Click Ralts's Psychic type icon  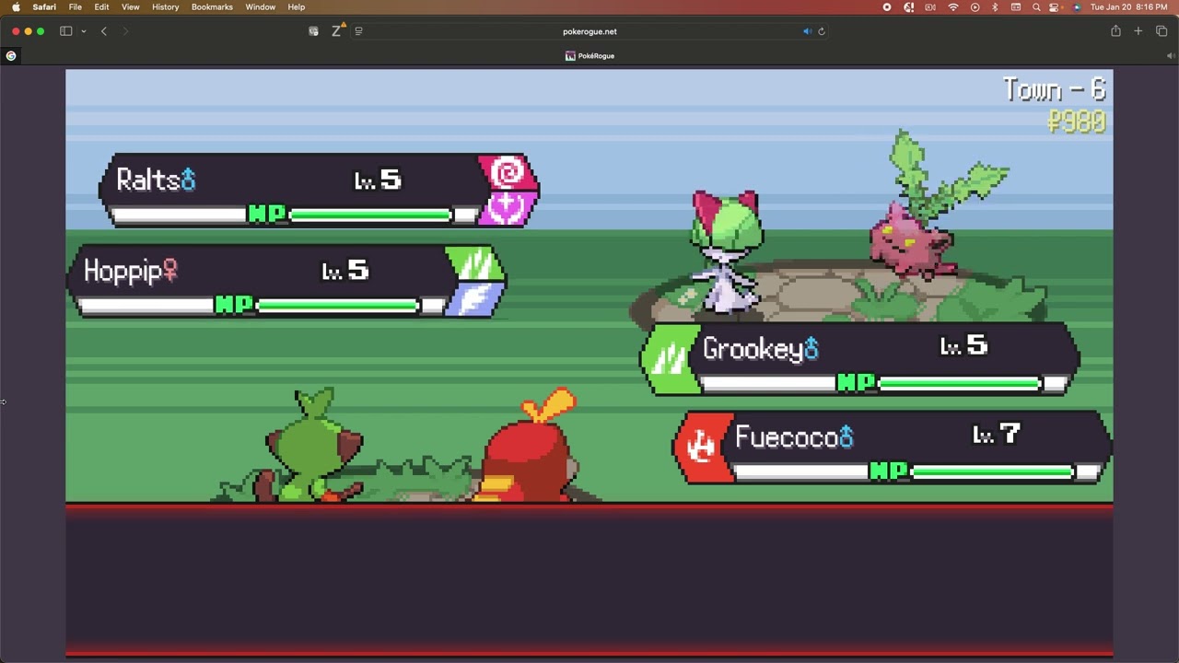coord(508,172)
